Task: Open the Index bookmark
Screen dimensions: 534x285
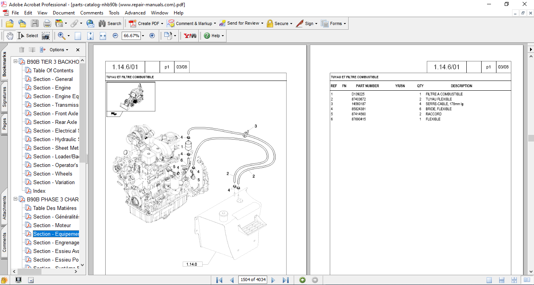Action: coord(39,191)
